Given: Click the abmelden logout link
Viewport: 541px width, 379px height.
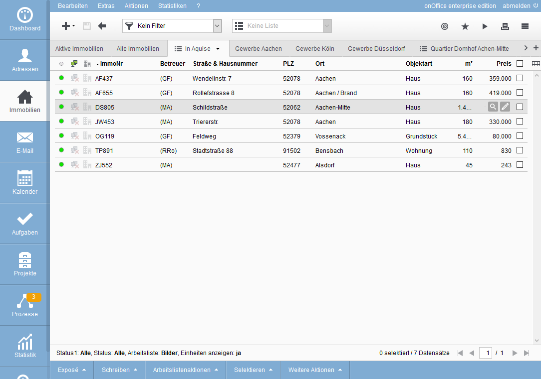Looking at the screenshot, I should [516, 6].
